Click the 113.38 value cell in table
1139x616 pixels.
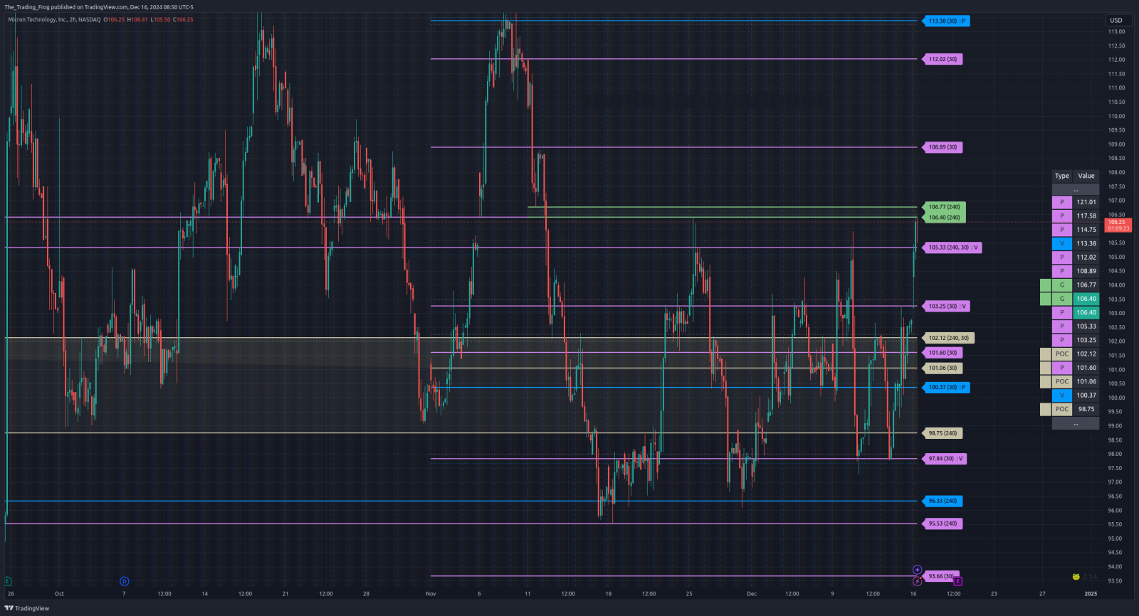1086,243
